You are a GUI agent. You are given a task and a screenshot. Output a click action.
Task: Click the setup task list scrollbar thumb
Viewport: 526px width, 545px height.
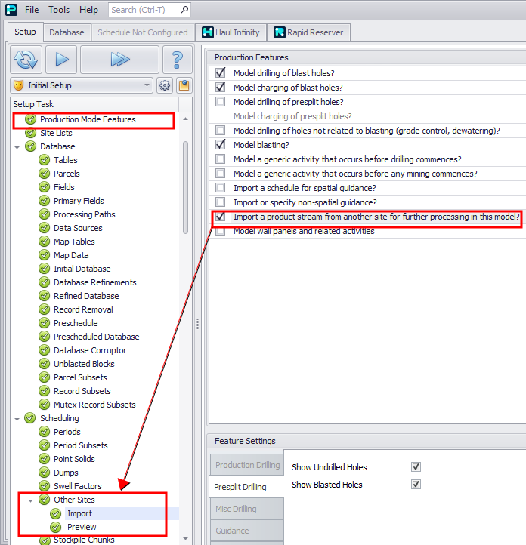[185, 188]
